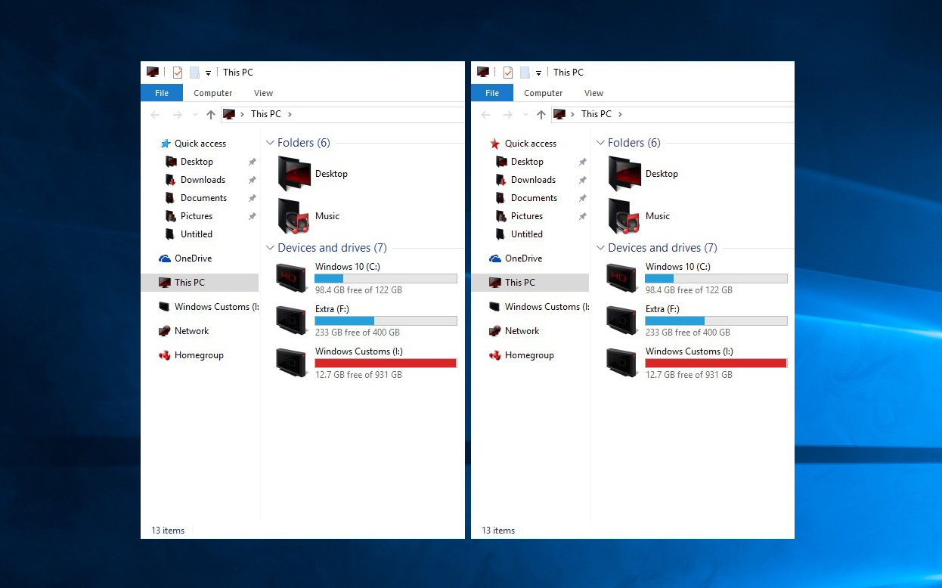Open Desktop folder icon in left window's Folders

pos(294,174)
